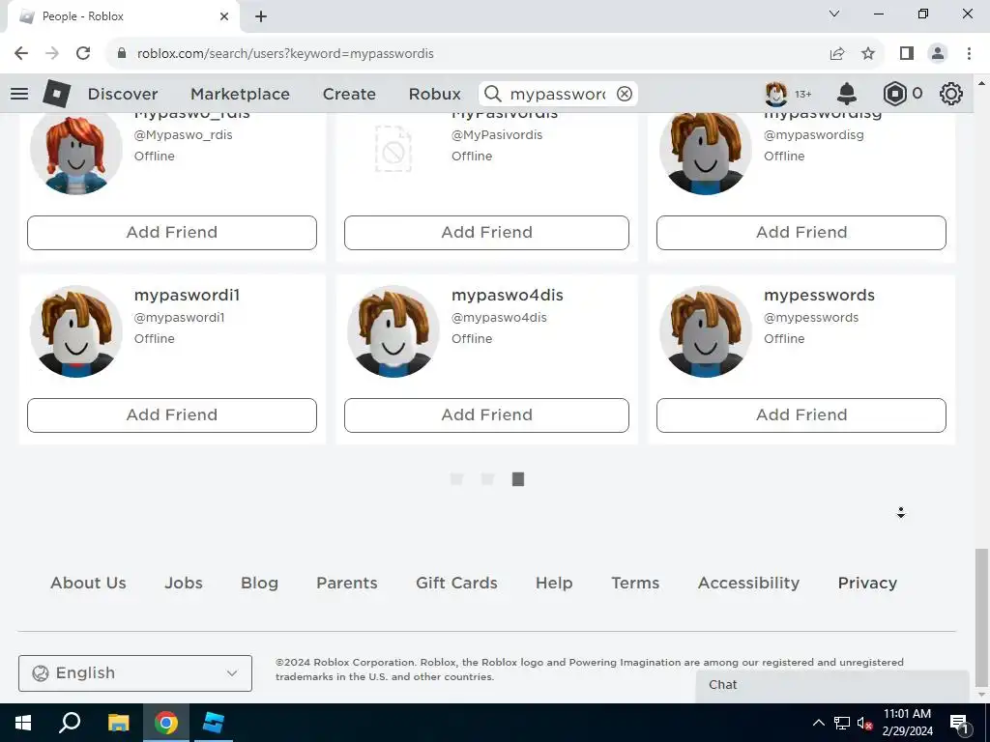Open the Robux balance icon
The image size is (990, 742).
point(894,94)
